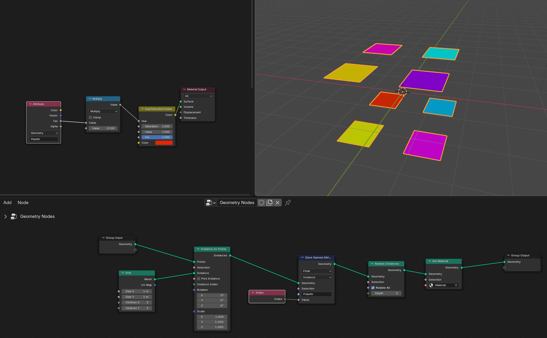Toggle Pick Instance checkbox
Image resolution: width=547 pixels, height=338 pixels.
coord(199,279)
